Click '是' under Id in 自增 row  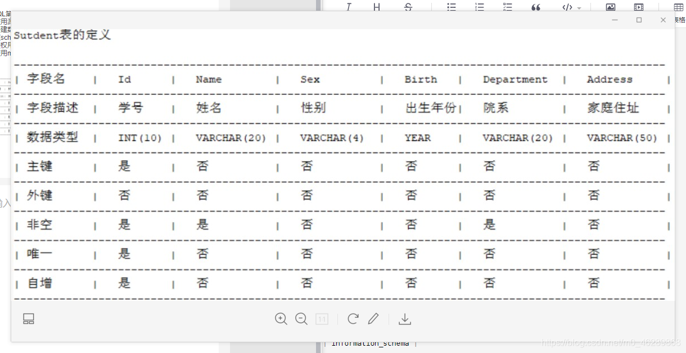tap(124, 283)
